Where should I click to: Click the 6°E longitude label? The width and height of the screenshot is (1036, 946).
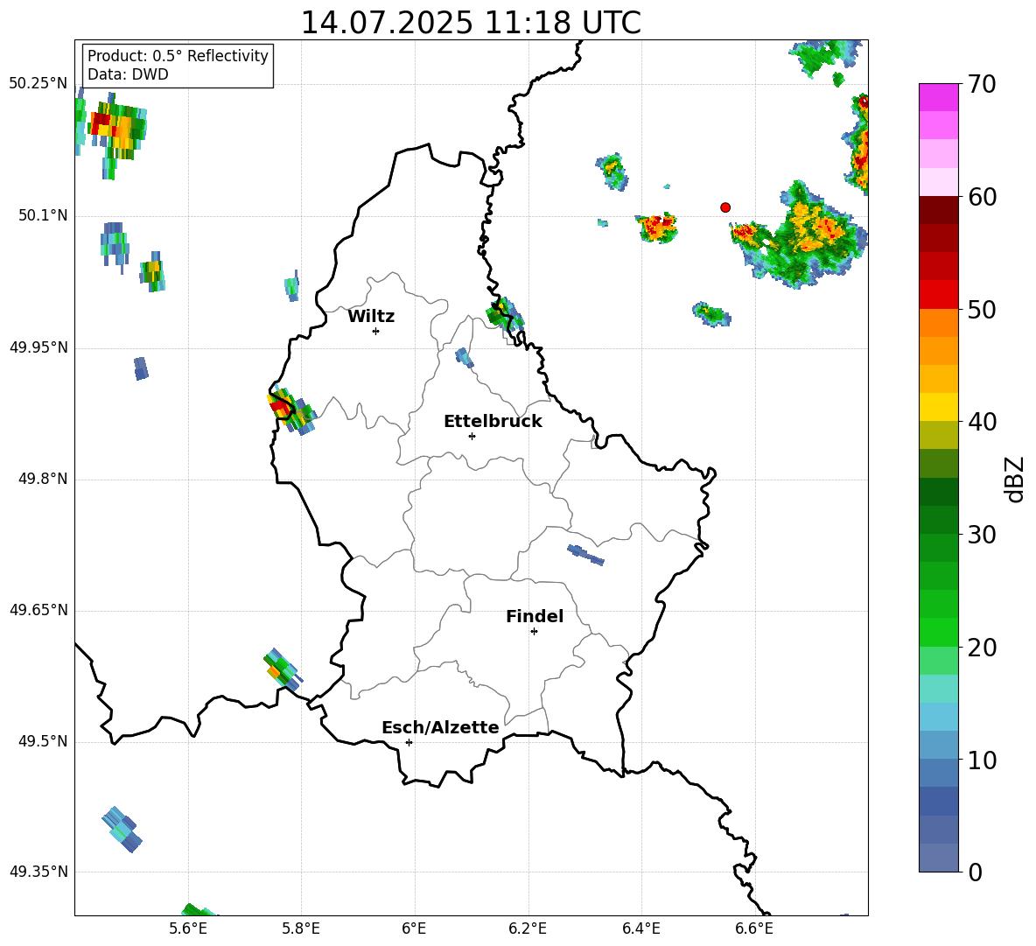point(414,928)
